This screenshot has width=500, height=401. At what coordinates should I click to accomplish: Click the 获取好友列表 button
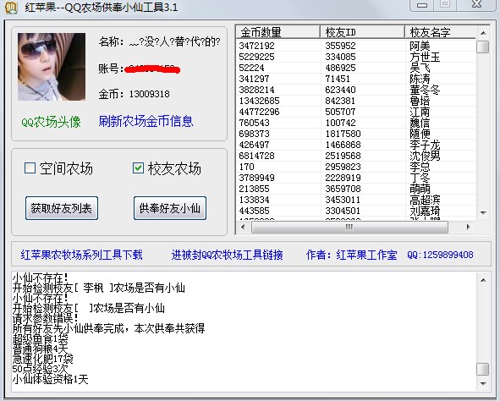[x=62, y=208]
